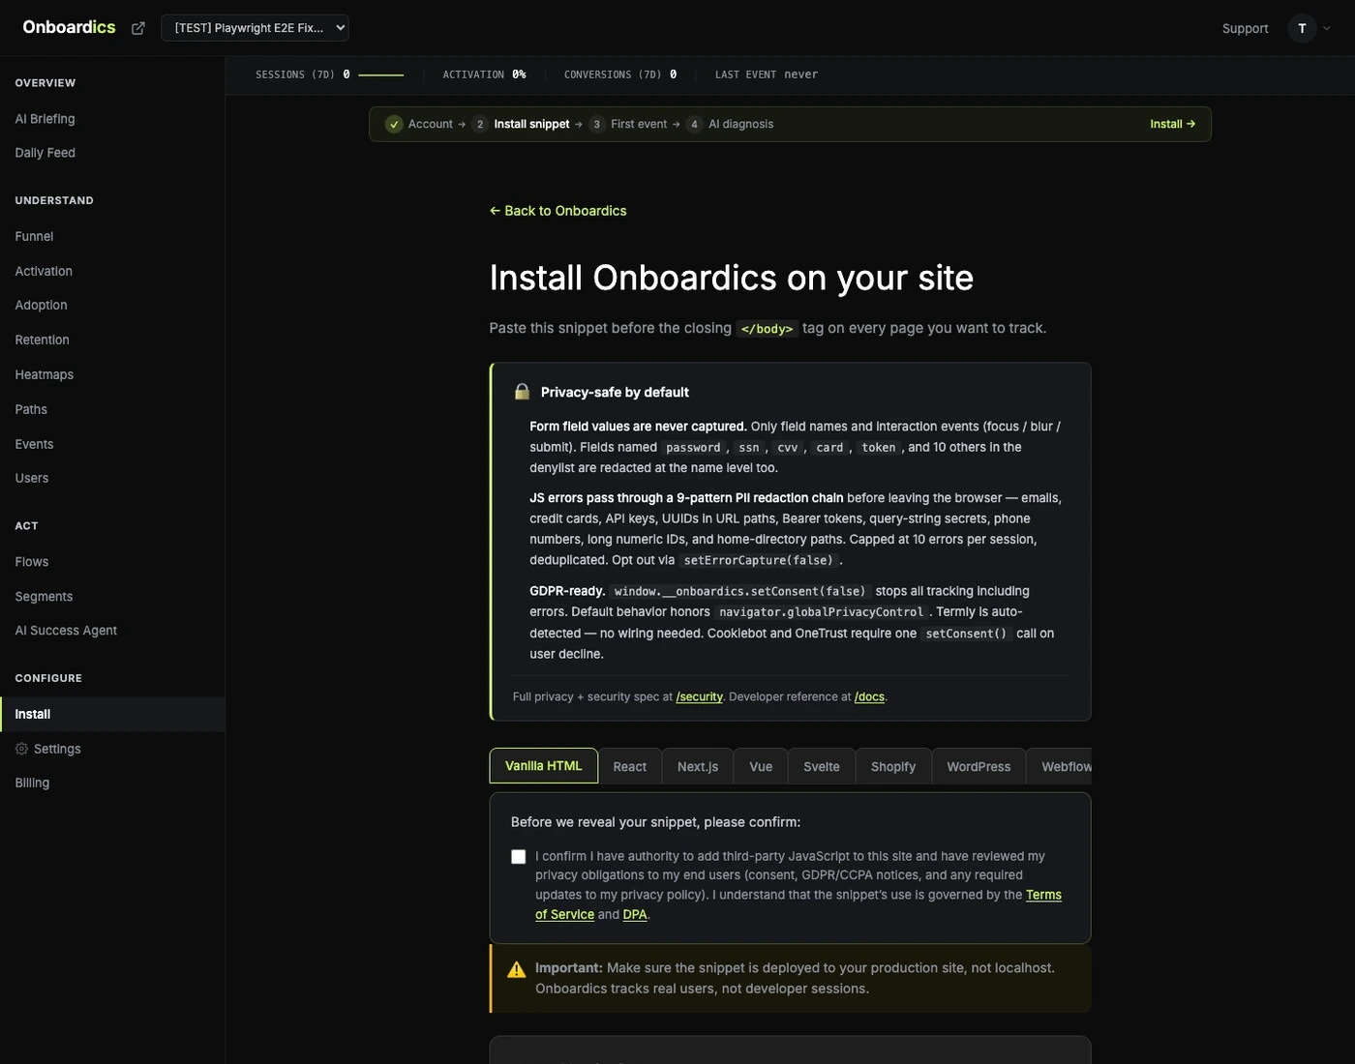This screenshot has width=1355, height=1064.
Task: Click the </body> code tag
Action: coord(767,329)
